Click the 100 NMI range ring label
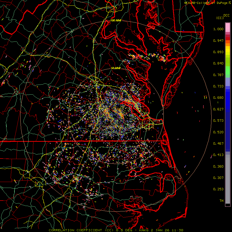The image size is (232, 232). coord(116,20)
